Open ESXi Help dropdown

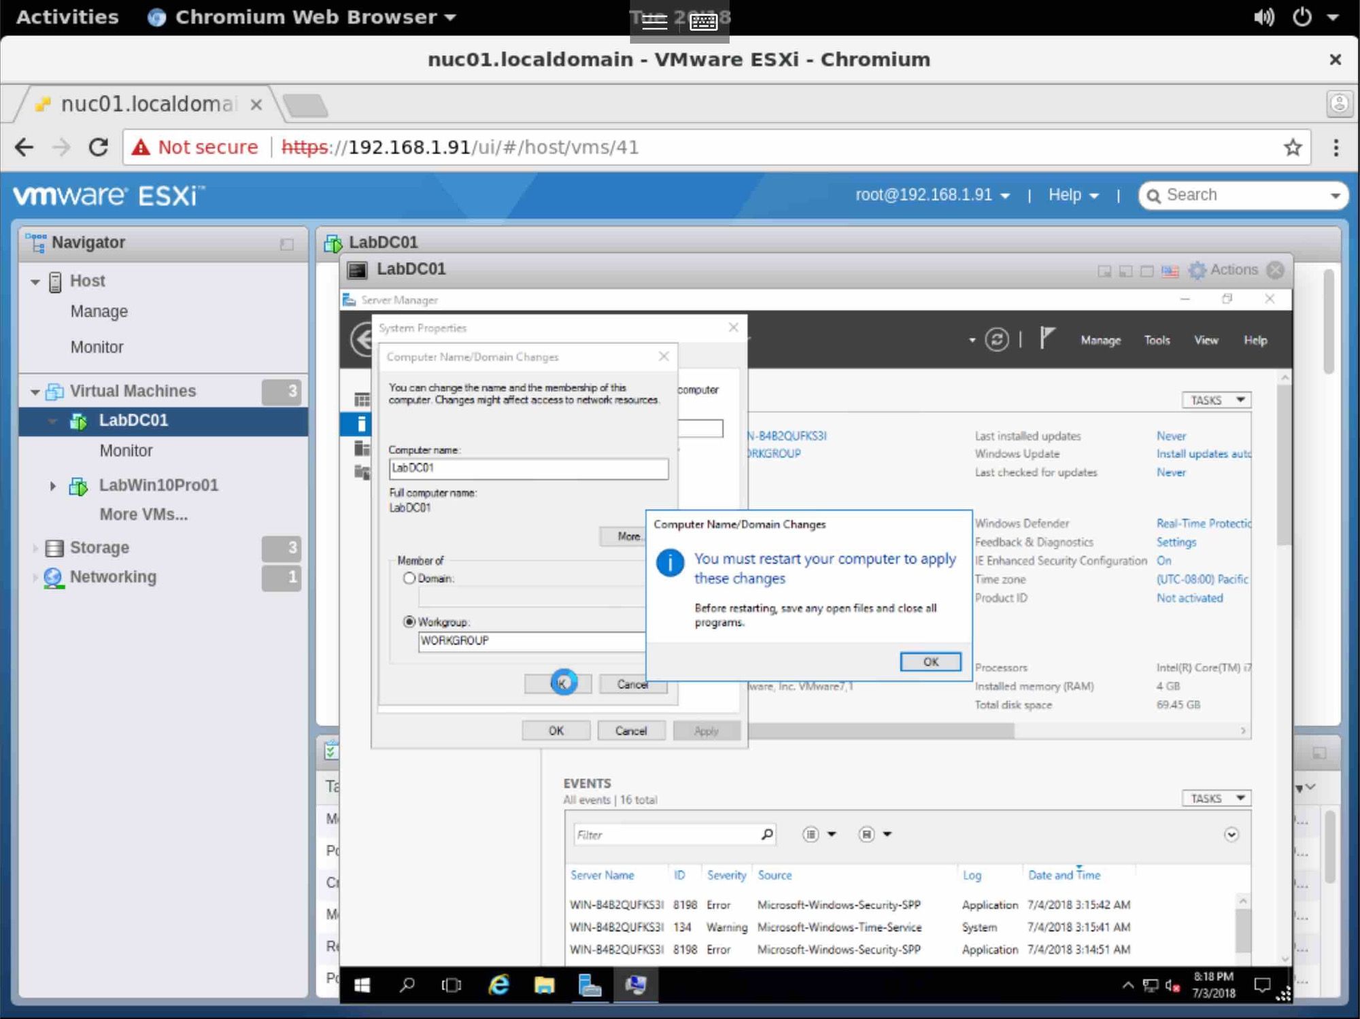click(x=1073, y=195)
